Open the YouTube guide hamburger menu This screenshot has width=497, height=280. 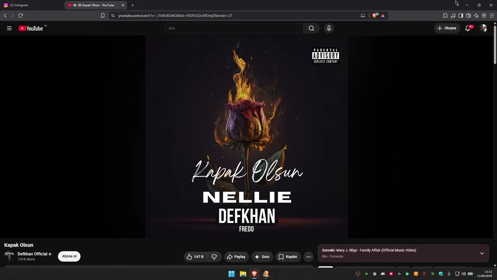(x=9, y=28)
